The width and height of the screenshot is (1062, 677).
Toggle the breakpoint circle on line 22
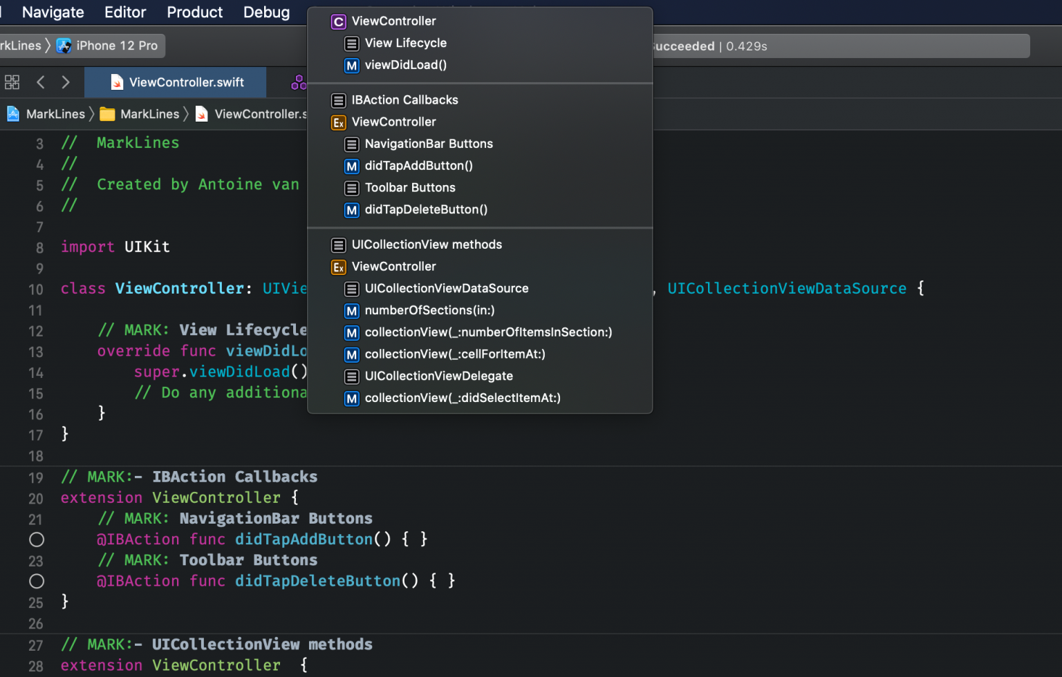[x=37, y=540]
